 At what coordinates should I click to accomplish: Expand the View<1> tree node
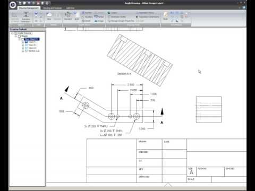(23, 42)
